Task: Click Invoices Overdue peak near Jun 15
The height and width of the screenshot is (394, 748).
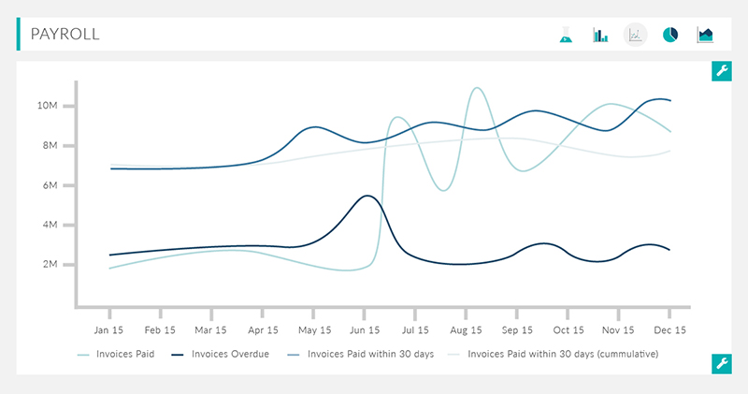Action: [x=367, y=196]
